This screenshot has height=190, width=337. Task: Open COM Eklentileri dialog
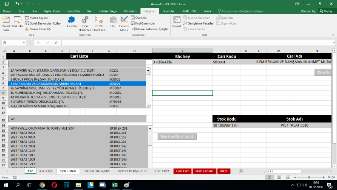(x=99, y=24)
